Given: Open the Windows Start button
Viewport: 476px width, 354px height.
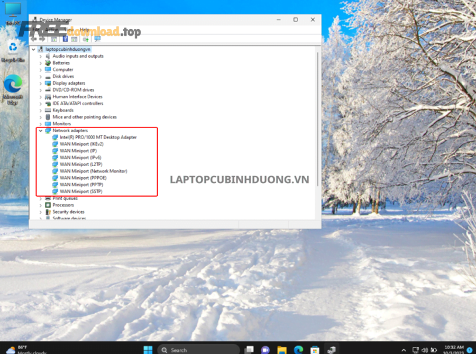Looking at the screenshot, I should [x=148, y=350].
